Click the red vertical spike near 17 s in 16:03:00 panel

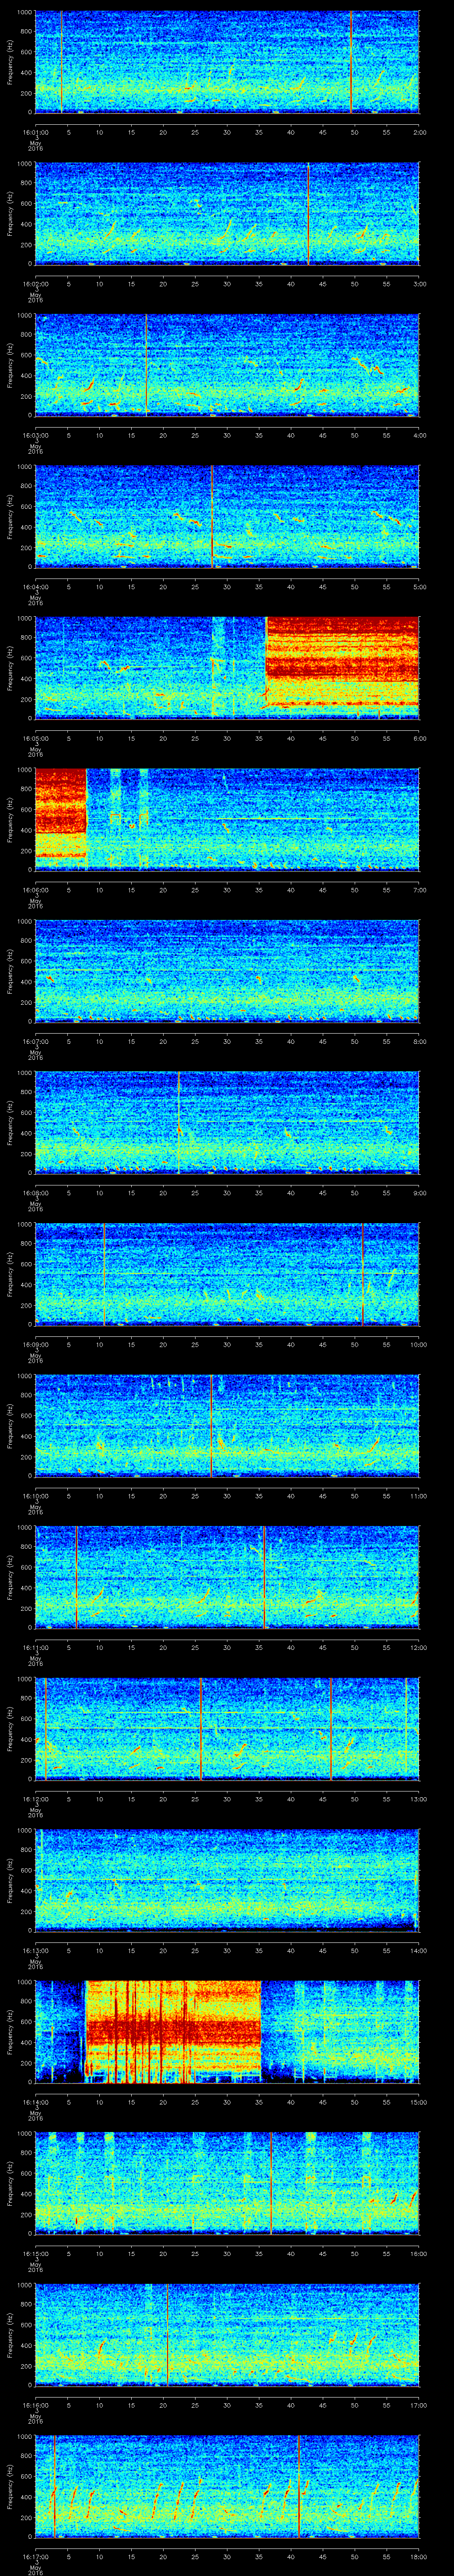[147, 364]
